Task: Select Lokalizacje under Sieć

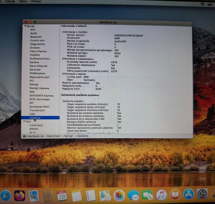Action: (36, 125)
